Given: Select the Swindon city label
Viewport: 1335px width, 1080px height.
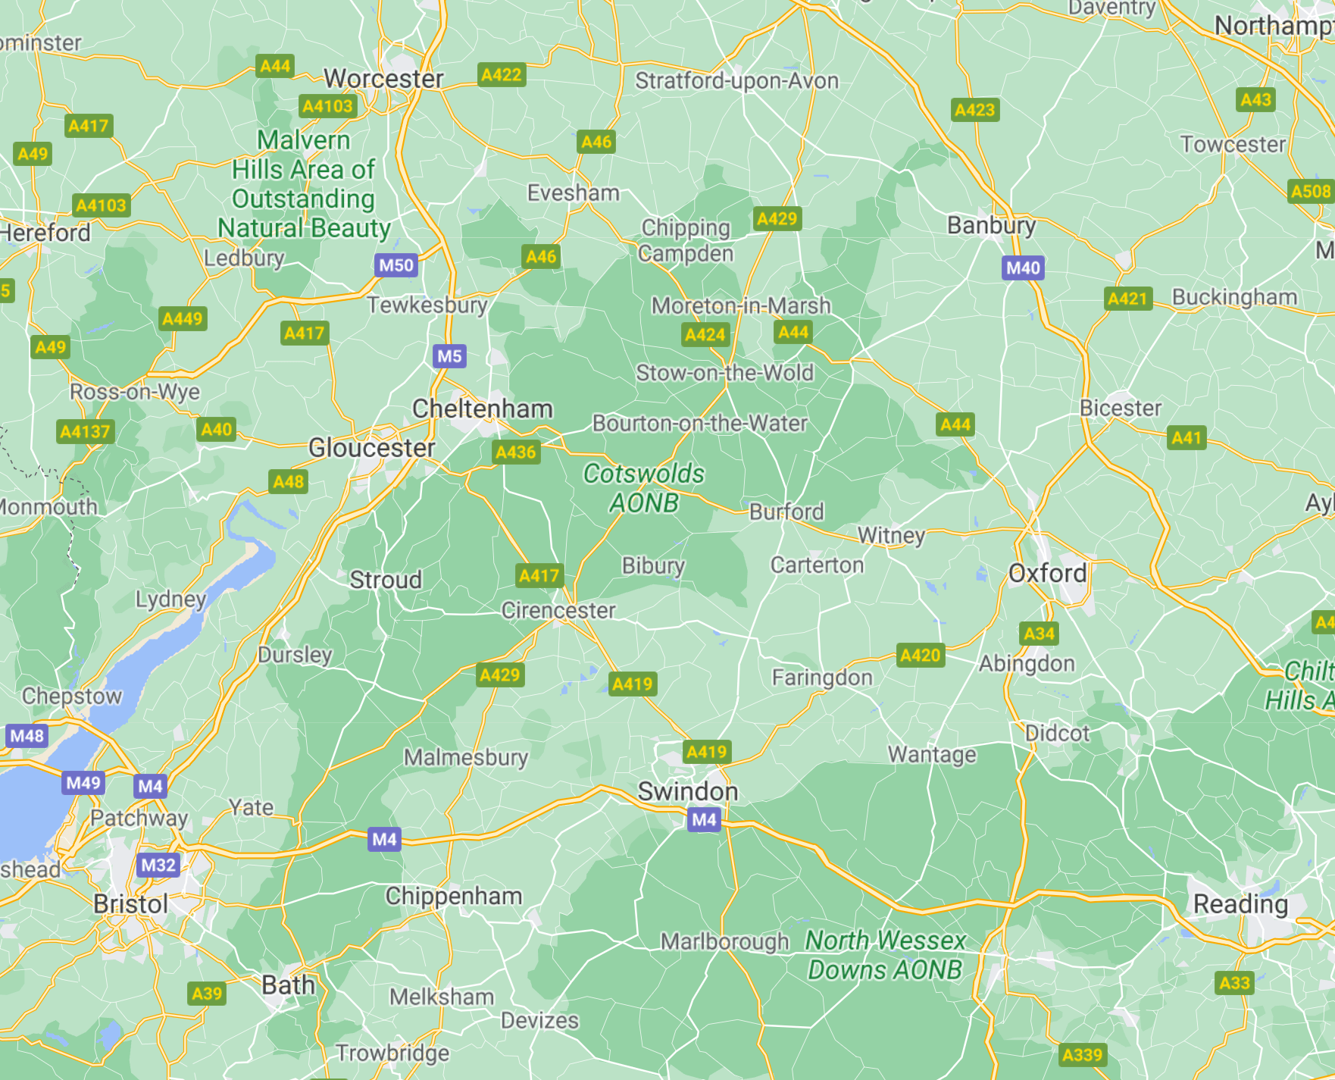Looking at the screenshot, I should point(688,791).
